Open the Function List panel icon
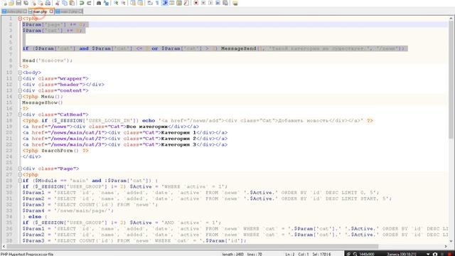This screenshot has height=256, width=455. point(186,3)
